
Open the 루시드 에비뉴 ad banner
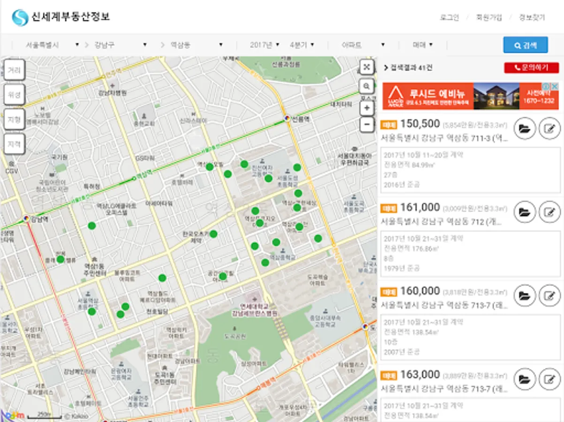point(471,96)
